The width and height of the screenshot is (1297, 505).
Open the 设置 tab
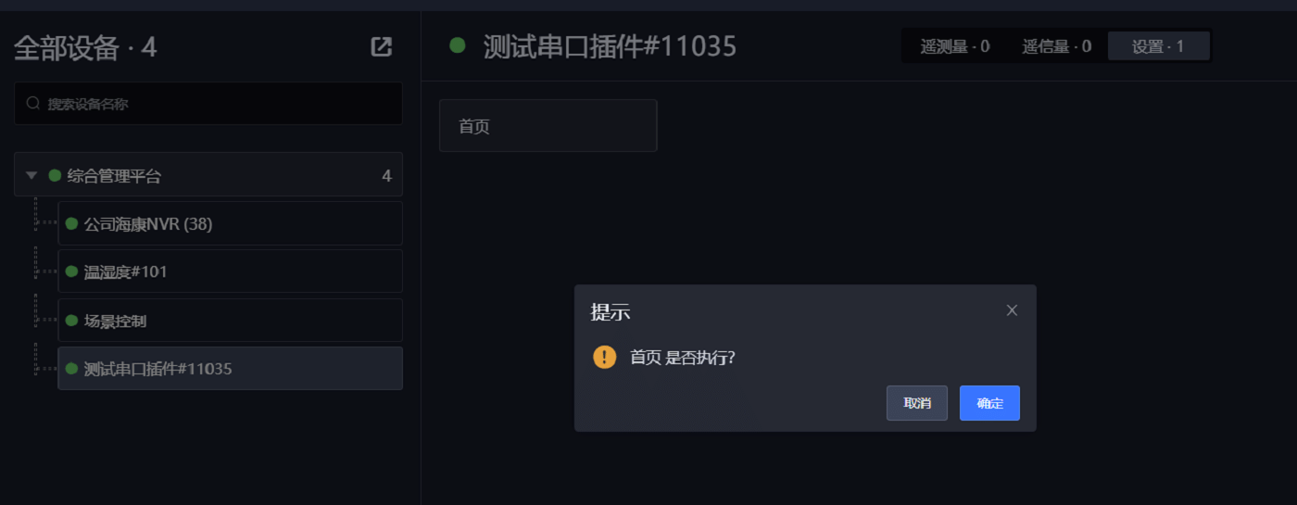click(1158, 46)
